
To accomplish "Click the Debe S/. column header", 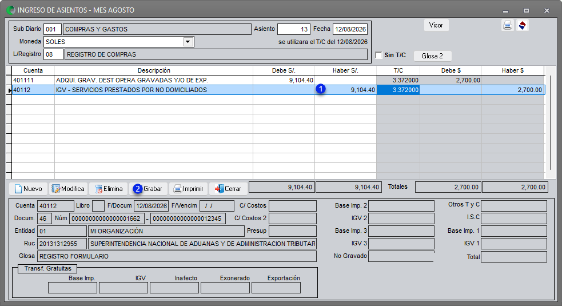I will pos(284,70).
